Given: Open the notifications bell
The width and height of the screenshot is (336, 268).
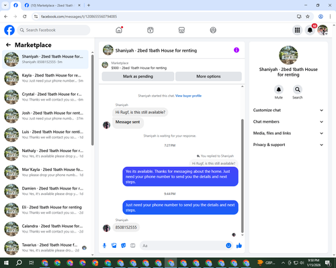Looking at the screenshot, I should click(310, 30).
